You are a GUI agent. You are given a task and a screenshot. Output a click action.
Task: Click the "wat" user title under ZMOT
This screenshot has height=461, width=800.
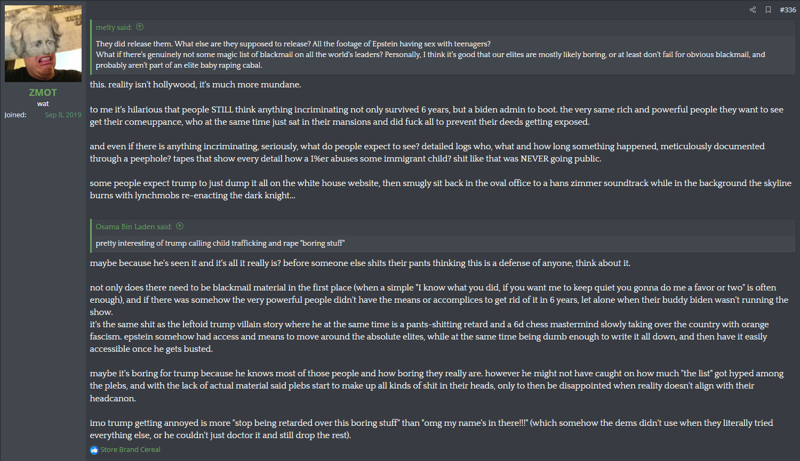[x=43, y=103]
